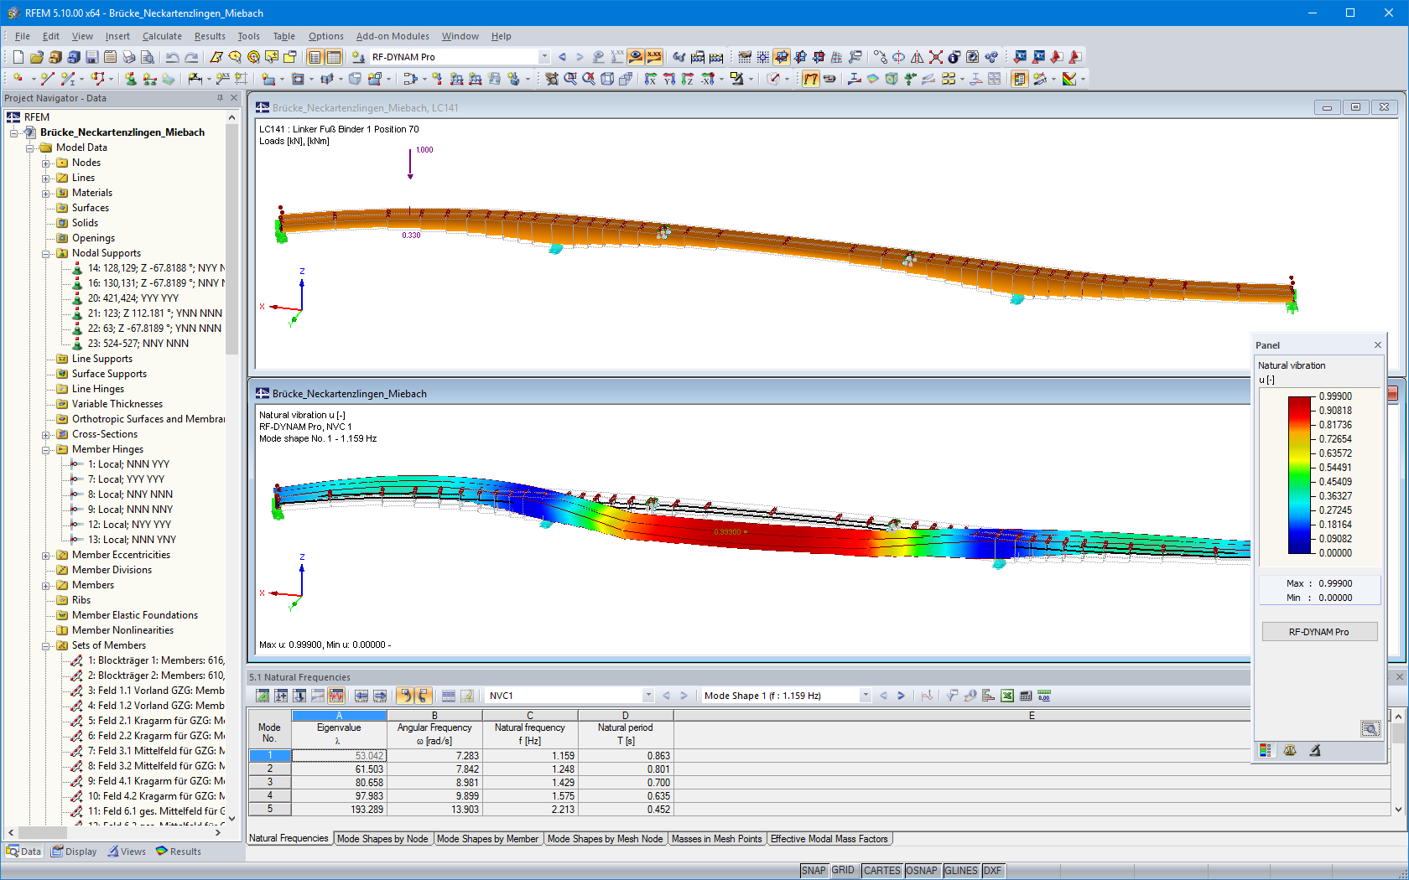Select row header for mode 3

tap(269, 783)
